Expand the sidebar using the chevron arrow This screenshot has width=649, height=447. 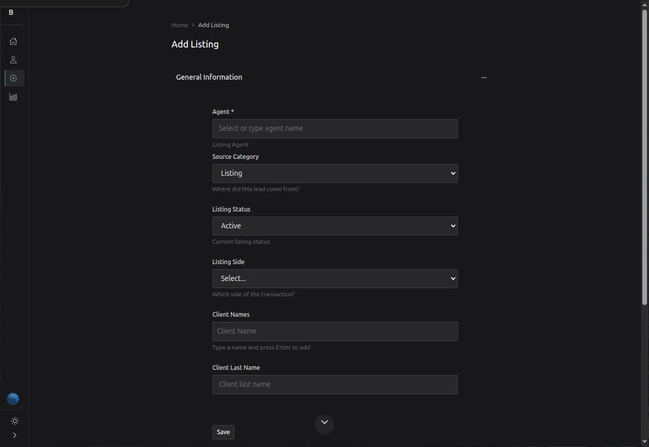click(14, 435)
